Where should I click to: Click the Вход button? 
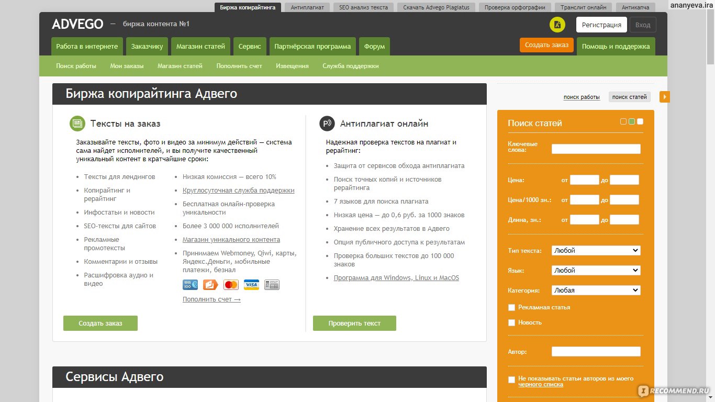643,25
